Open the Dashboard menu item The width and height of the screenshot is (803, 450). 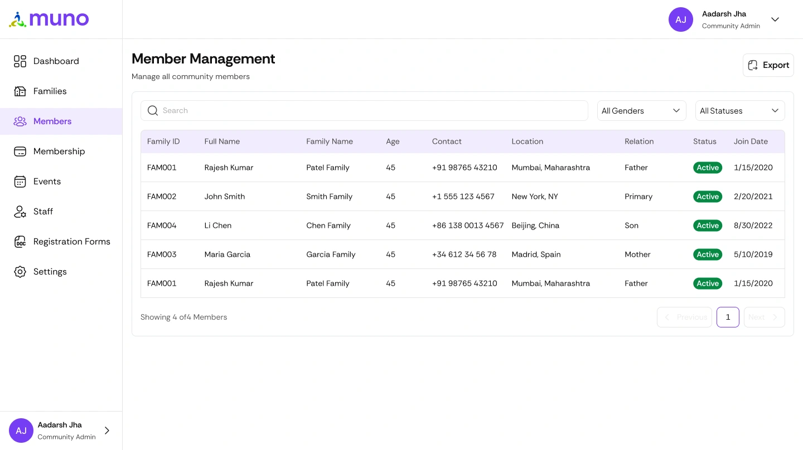[61, 61]
